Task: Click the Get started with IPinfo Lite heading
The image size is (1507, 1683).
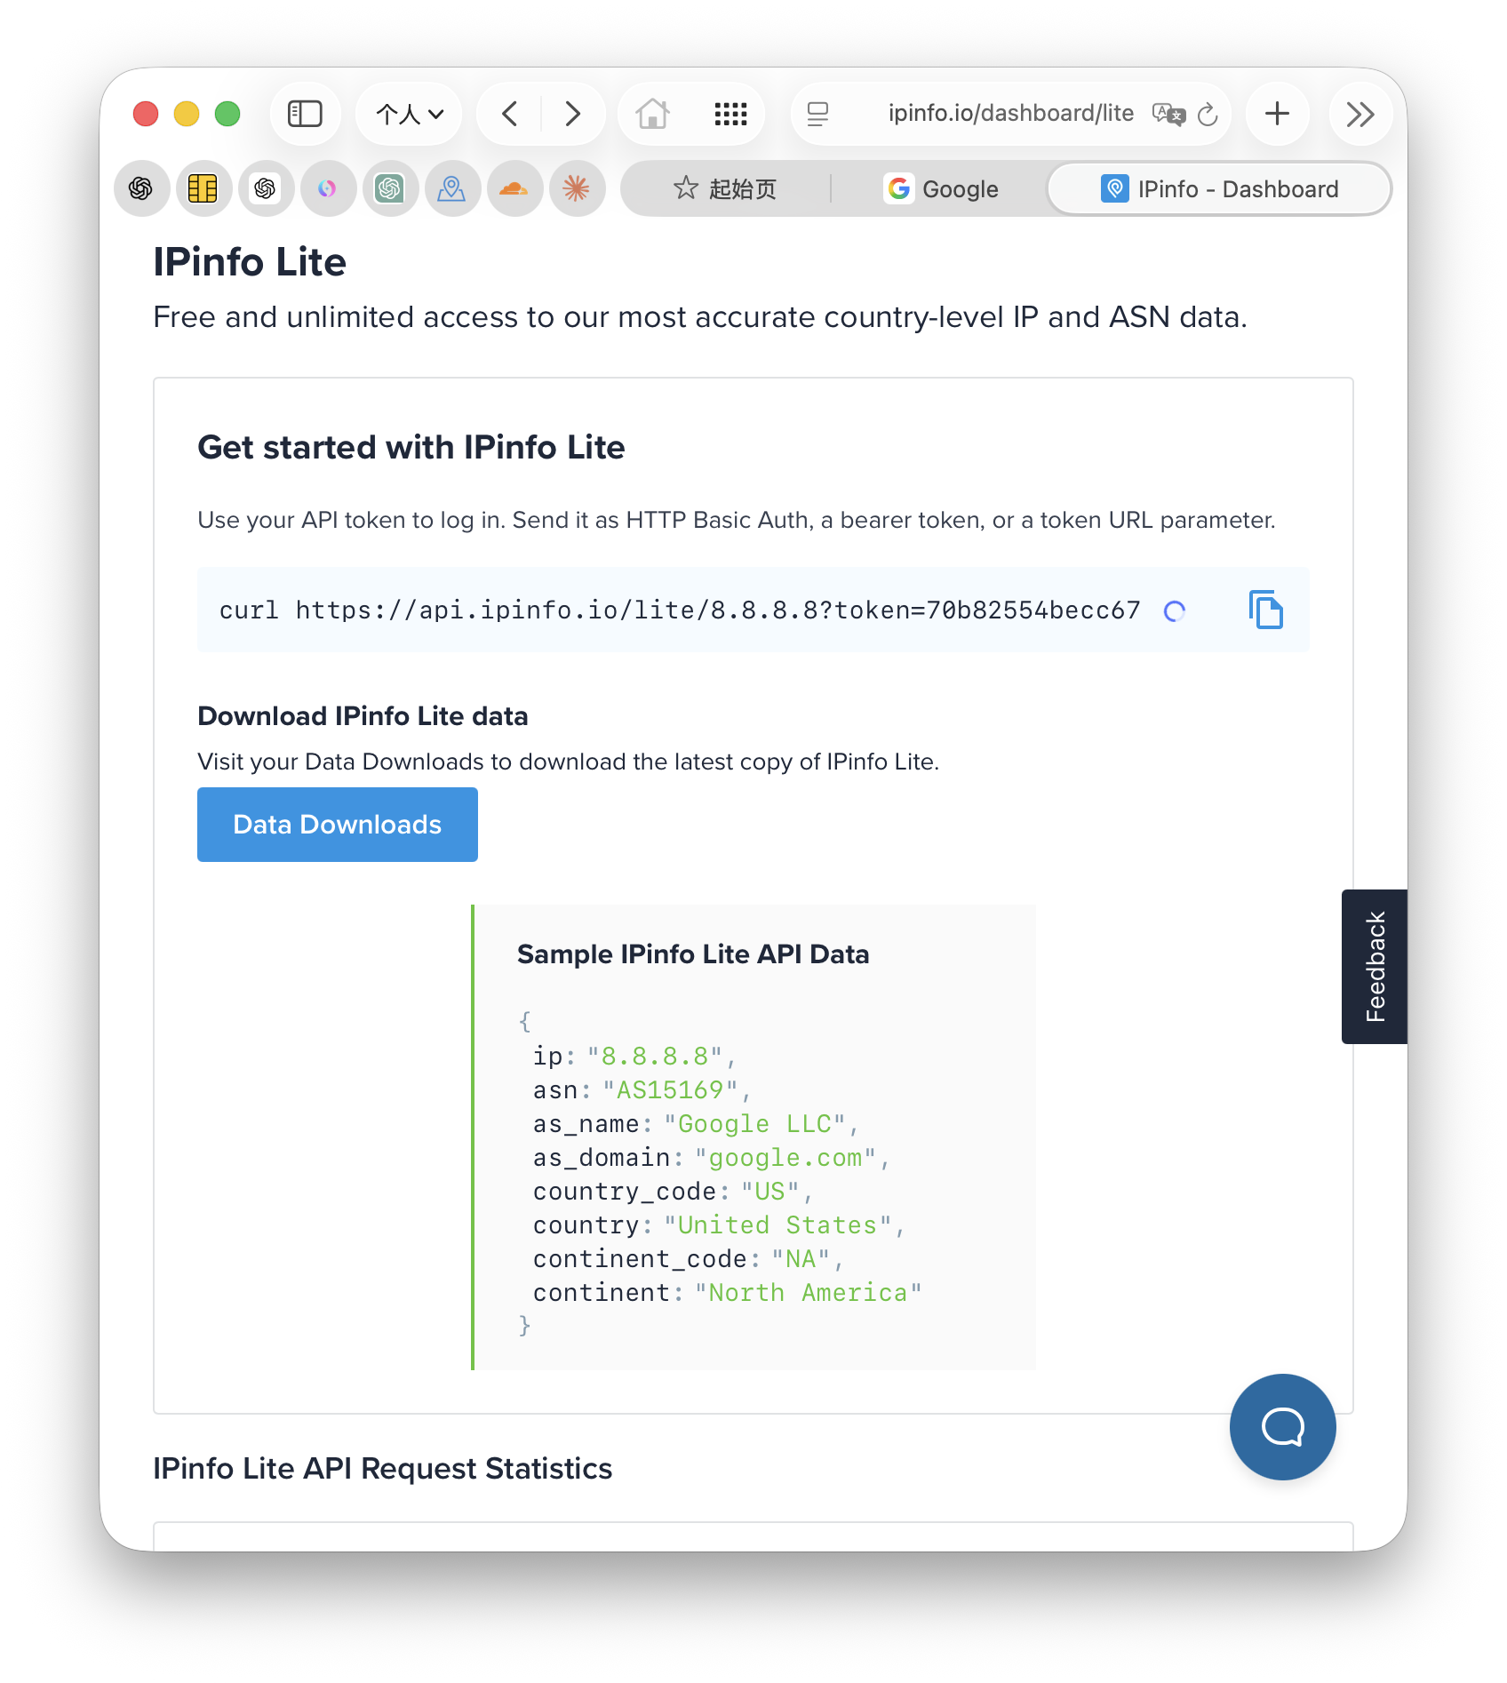Action: (x=411, y=447)
